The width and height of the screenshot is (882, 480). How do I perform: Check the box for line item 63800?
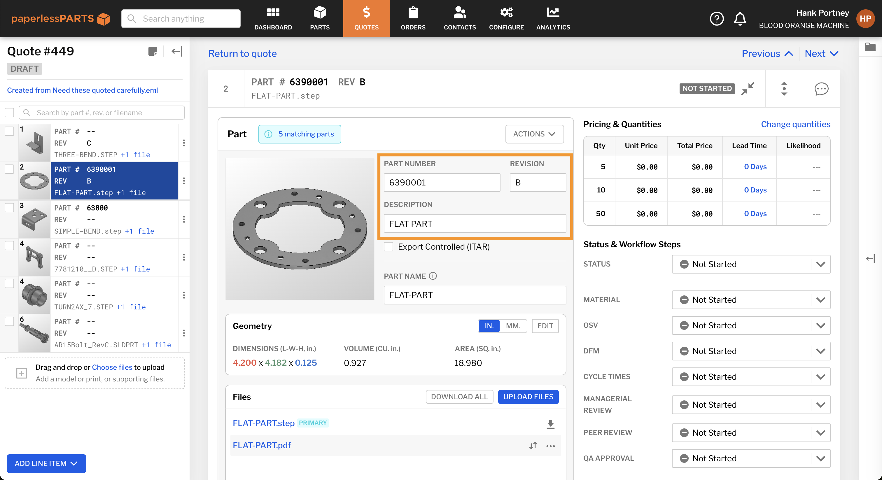click(10, 207)
